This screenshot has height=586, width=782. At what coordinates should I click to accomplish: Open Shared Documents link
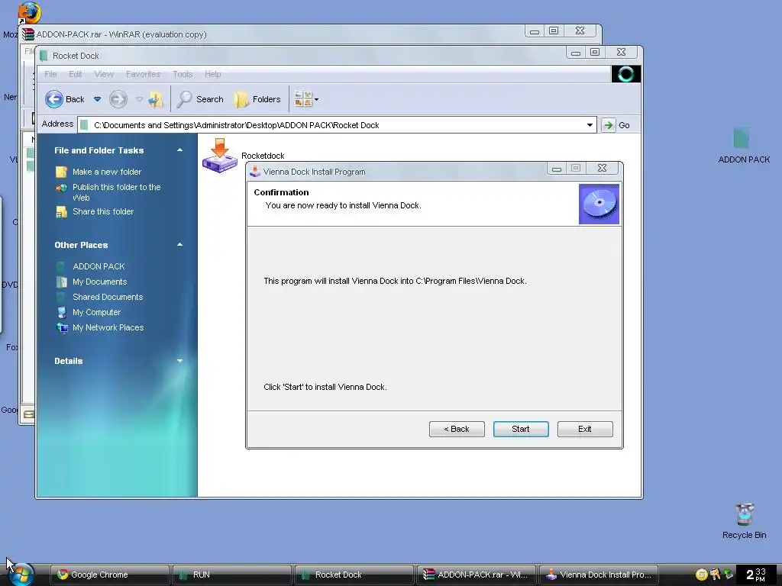(108, 297)
